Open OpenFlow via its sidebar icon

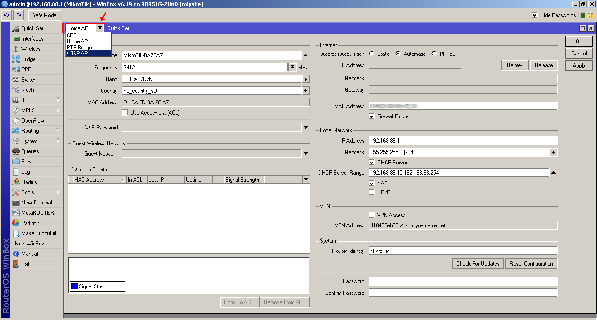[16, 121]
